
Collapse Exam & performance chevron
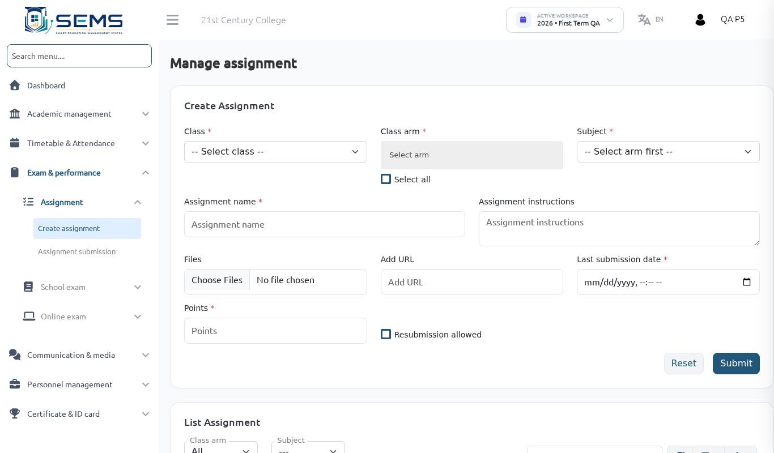(146, 173)
